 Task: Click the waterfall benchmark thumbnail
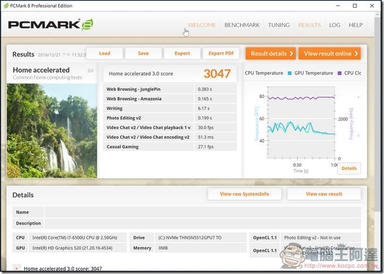pyautogui.click(x=52, y=131)
